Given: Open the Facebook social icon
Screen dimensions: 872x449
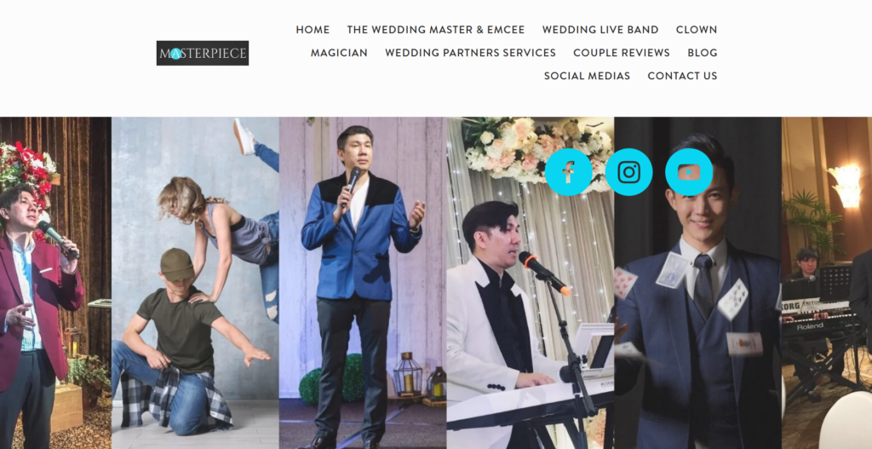Looking at the screenshot, I should pyautogui.click(x=568, y=172).
